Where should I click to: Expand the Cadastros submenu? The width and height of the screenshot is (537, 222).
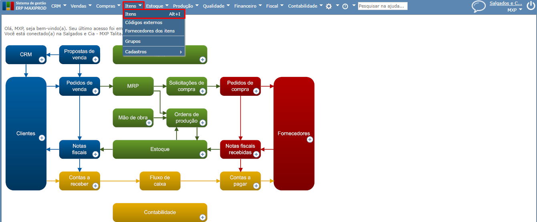tap(154, 52)
